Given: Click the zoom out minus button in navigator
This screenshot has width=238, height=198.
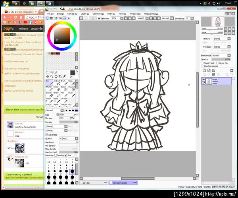Looking at the screenshot, I should pos(226,29).
